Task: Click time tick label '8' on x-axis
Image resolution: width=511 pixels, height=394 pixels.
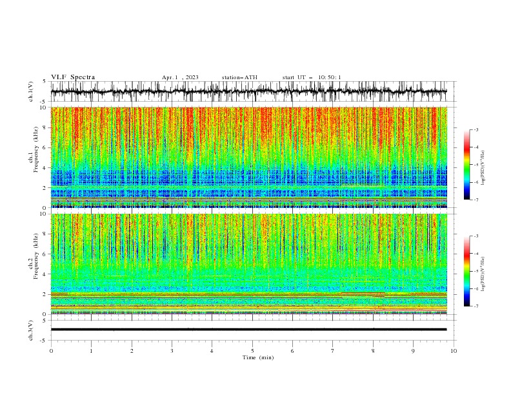Action: 373,351
